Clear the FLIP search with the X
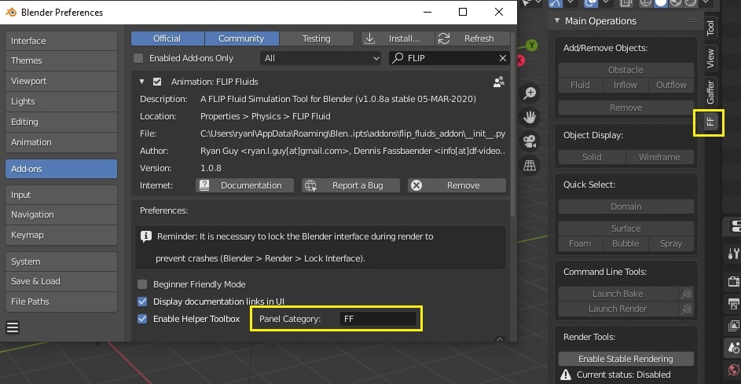Image resolution: width=741 pixels, height=384 pixels. [x=503, y=58]
